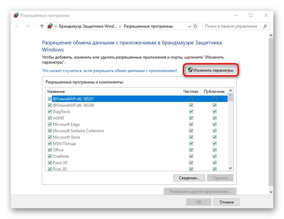
Task: Maximize the Разрешенные программы window
Action: click(251, 15)
